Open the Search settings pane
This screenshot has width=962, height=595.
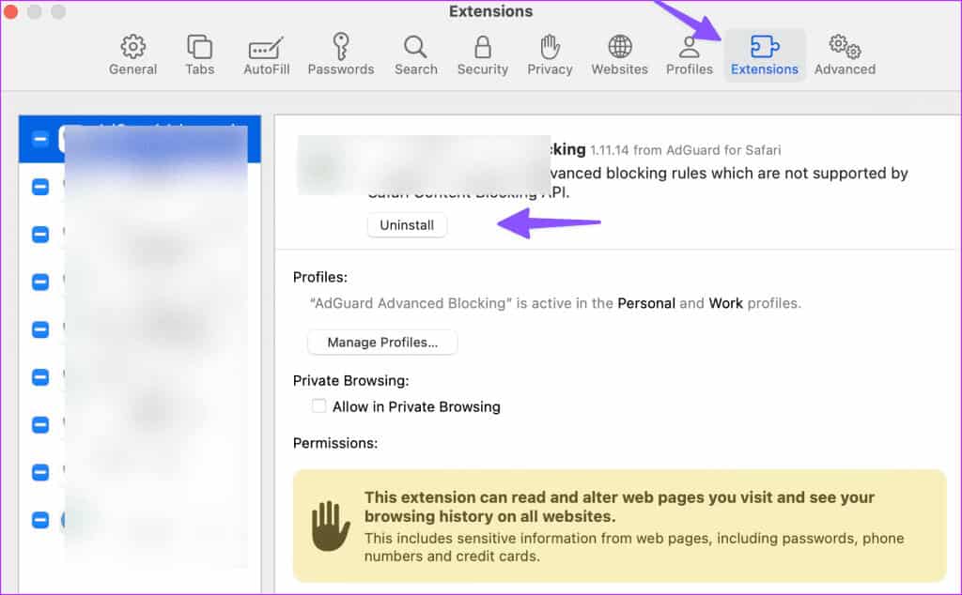tap(415, 55)
